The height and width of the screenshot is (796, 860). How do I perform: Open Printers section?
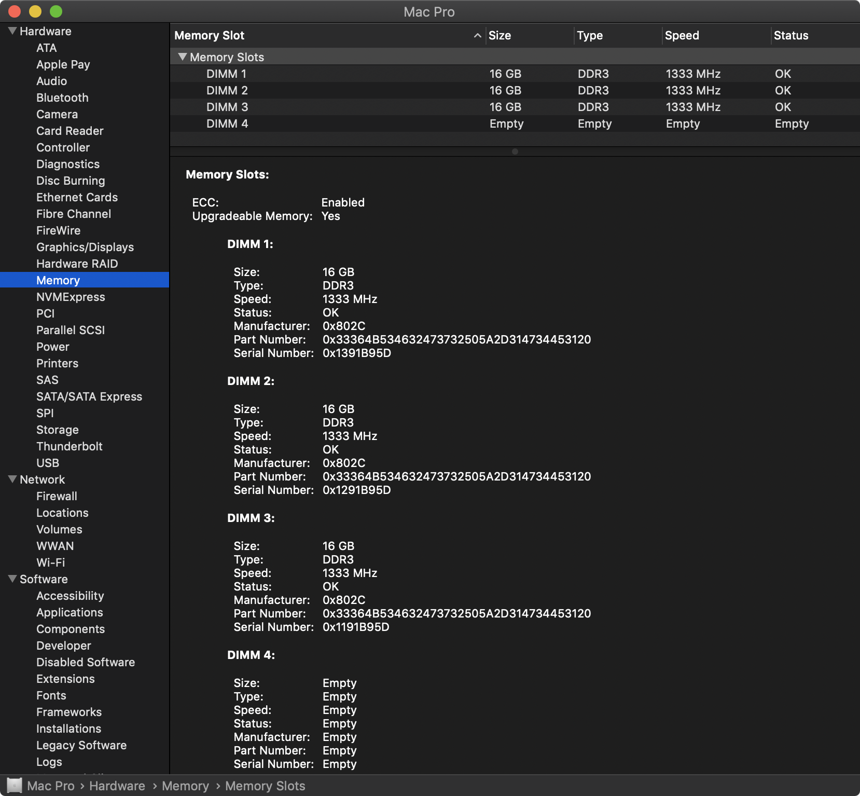click(58, 363)
